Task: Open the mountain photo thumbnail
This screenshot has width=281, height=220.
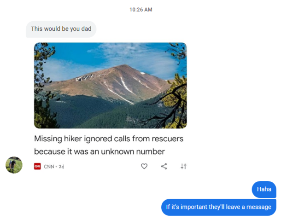Action: (111, 86)
